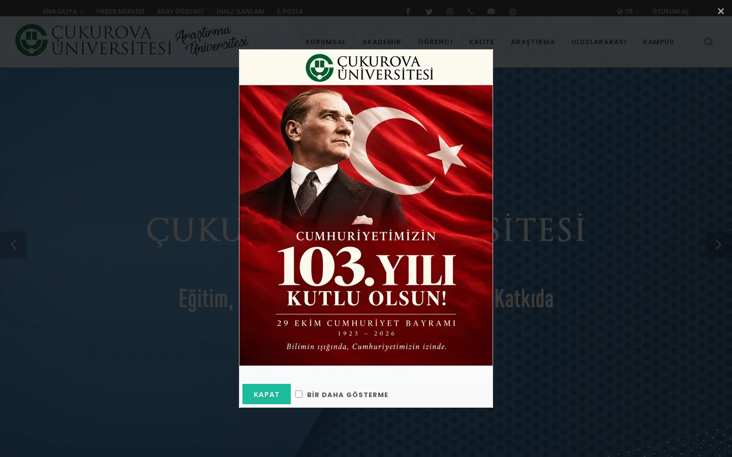Open HABER MERKEZİ link
Screen dimensions: 732x457
120,11
